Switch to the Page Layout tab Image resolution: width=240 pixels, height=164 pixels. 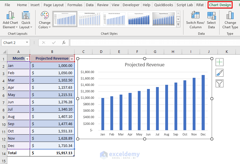(53, 5)
